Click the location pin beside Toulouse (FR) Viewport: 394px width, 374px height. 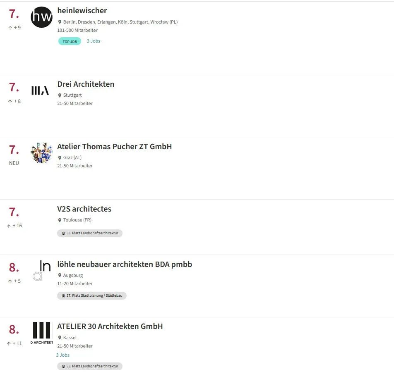[60, 220]
